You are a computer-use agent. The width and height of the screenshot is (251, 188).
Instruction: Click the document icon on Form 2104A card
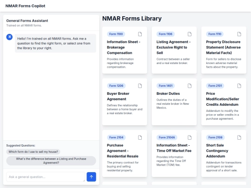point(190,137)
